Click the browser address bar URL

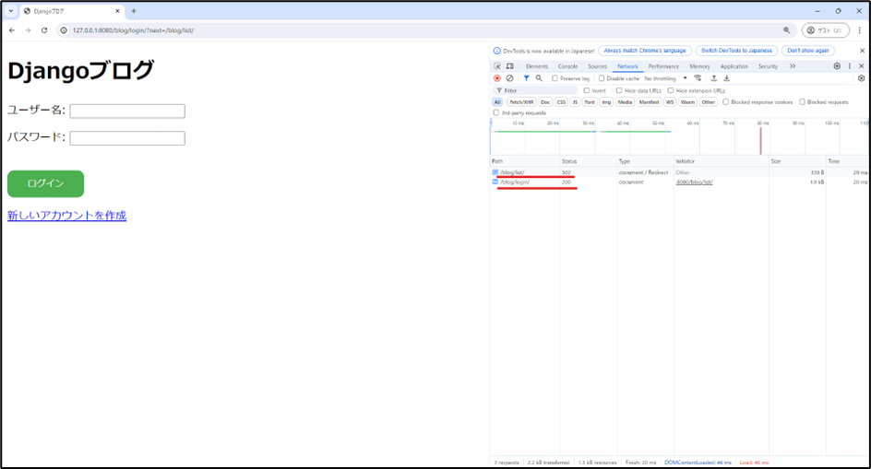pyautogui.click(x=133, y=30)
